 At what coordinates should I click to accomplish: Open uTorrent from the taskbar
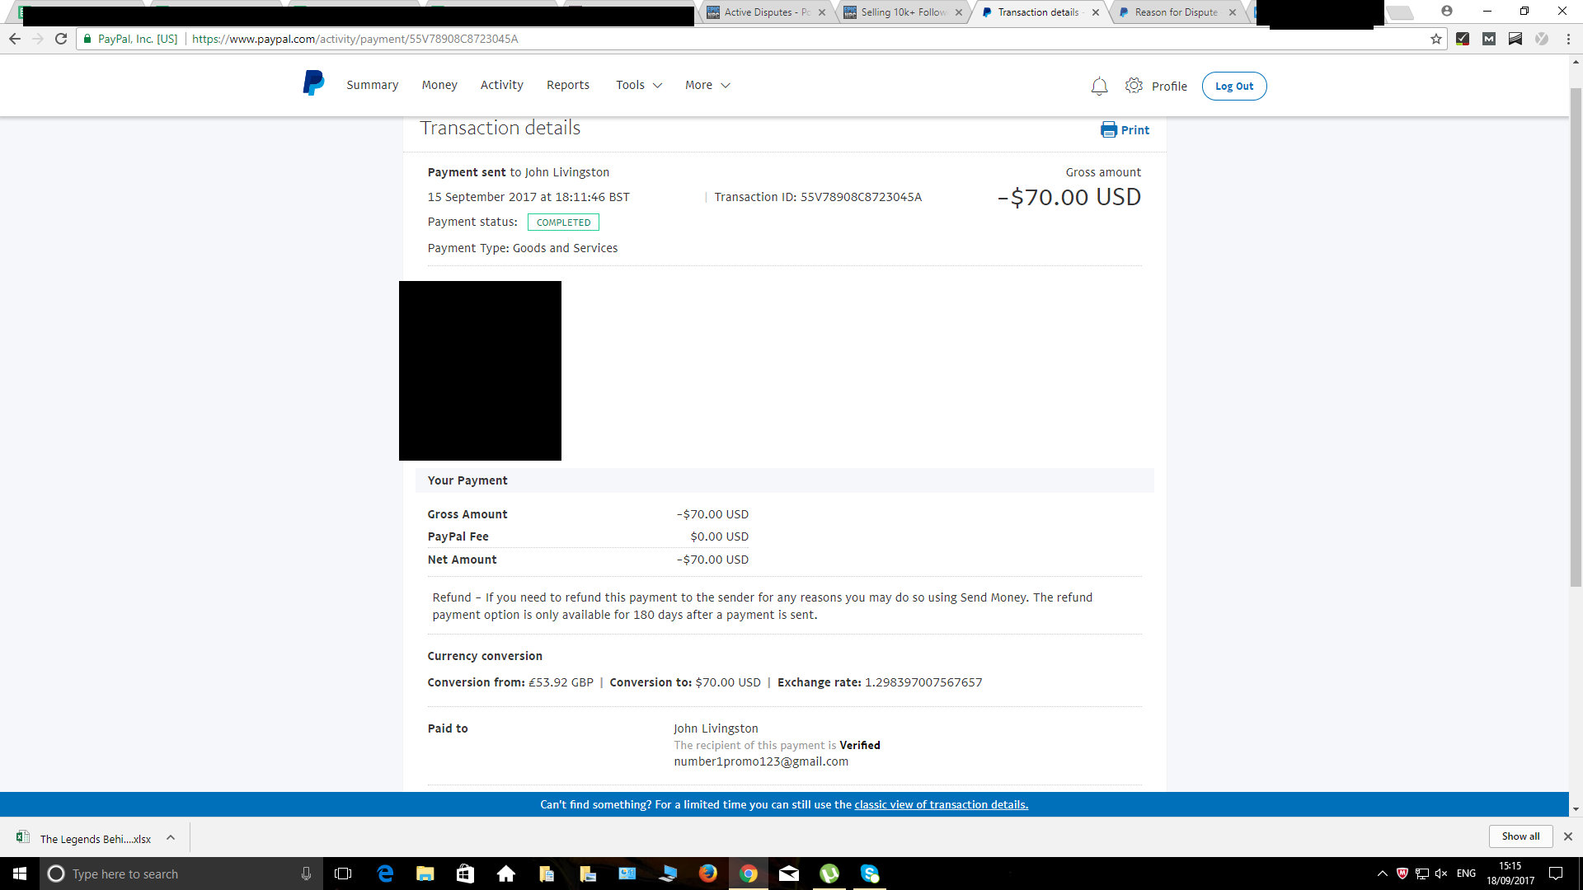coord(829,874)
